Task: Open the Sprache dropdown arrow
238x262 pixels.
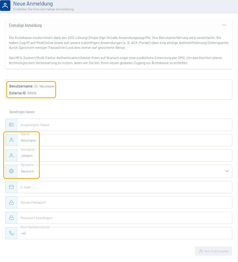Action: tap(227, 171)
